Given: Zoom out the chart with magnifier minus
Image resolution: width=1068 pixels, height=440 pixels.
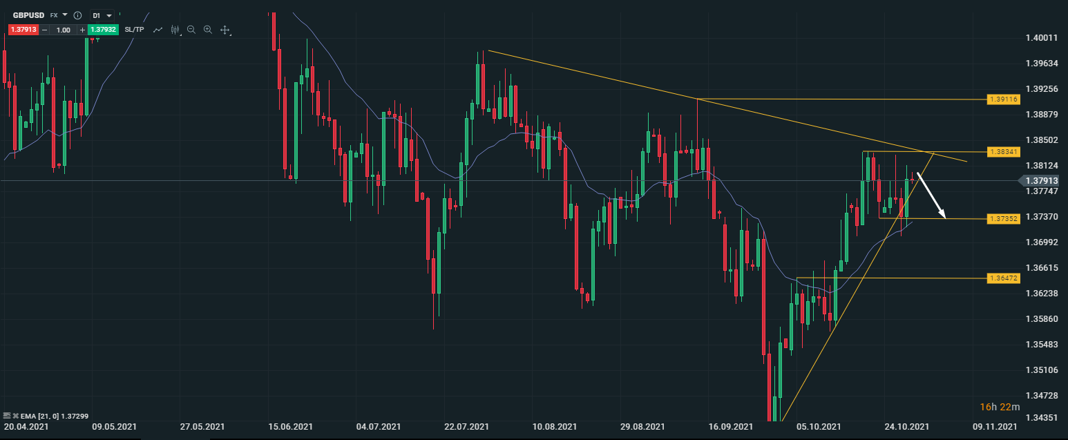Looking at the screenshot, I should (191, 30).
